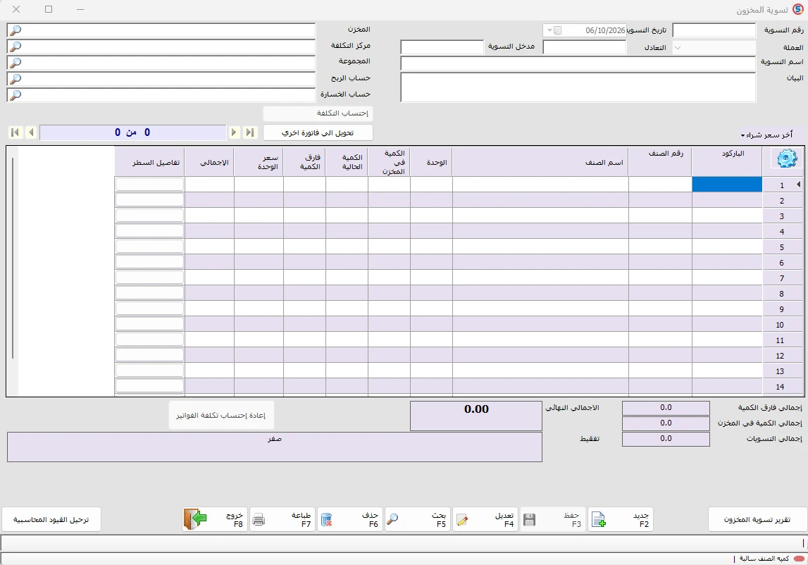The height and width of the screenshot is (565, 808).
Task: Expand the العملة currency combo box
Action: (678, 47)
